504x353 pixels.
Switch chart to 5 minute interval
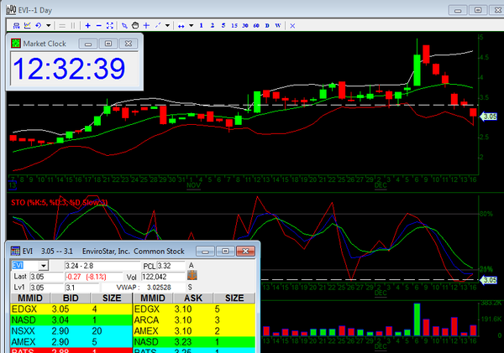tap(223, 26)
